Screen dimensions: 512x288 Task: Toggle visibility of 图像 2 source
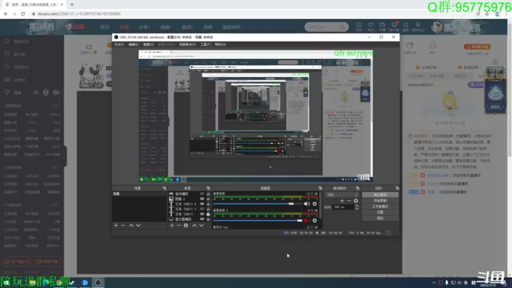point(202,199)
